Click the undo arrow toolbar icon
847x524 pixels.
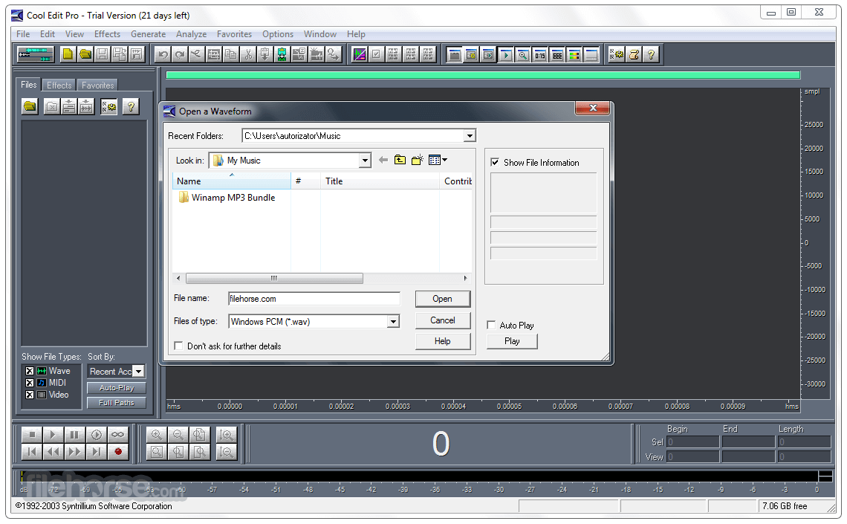coord(163,54)
